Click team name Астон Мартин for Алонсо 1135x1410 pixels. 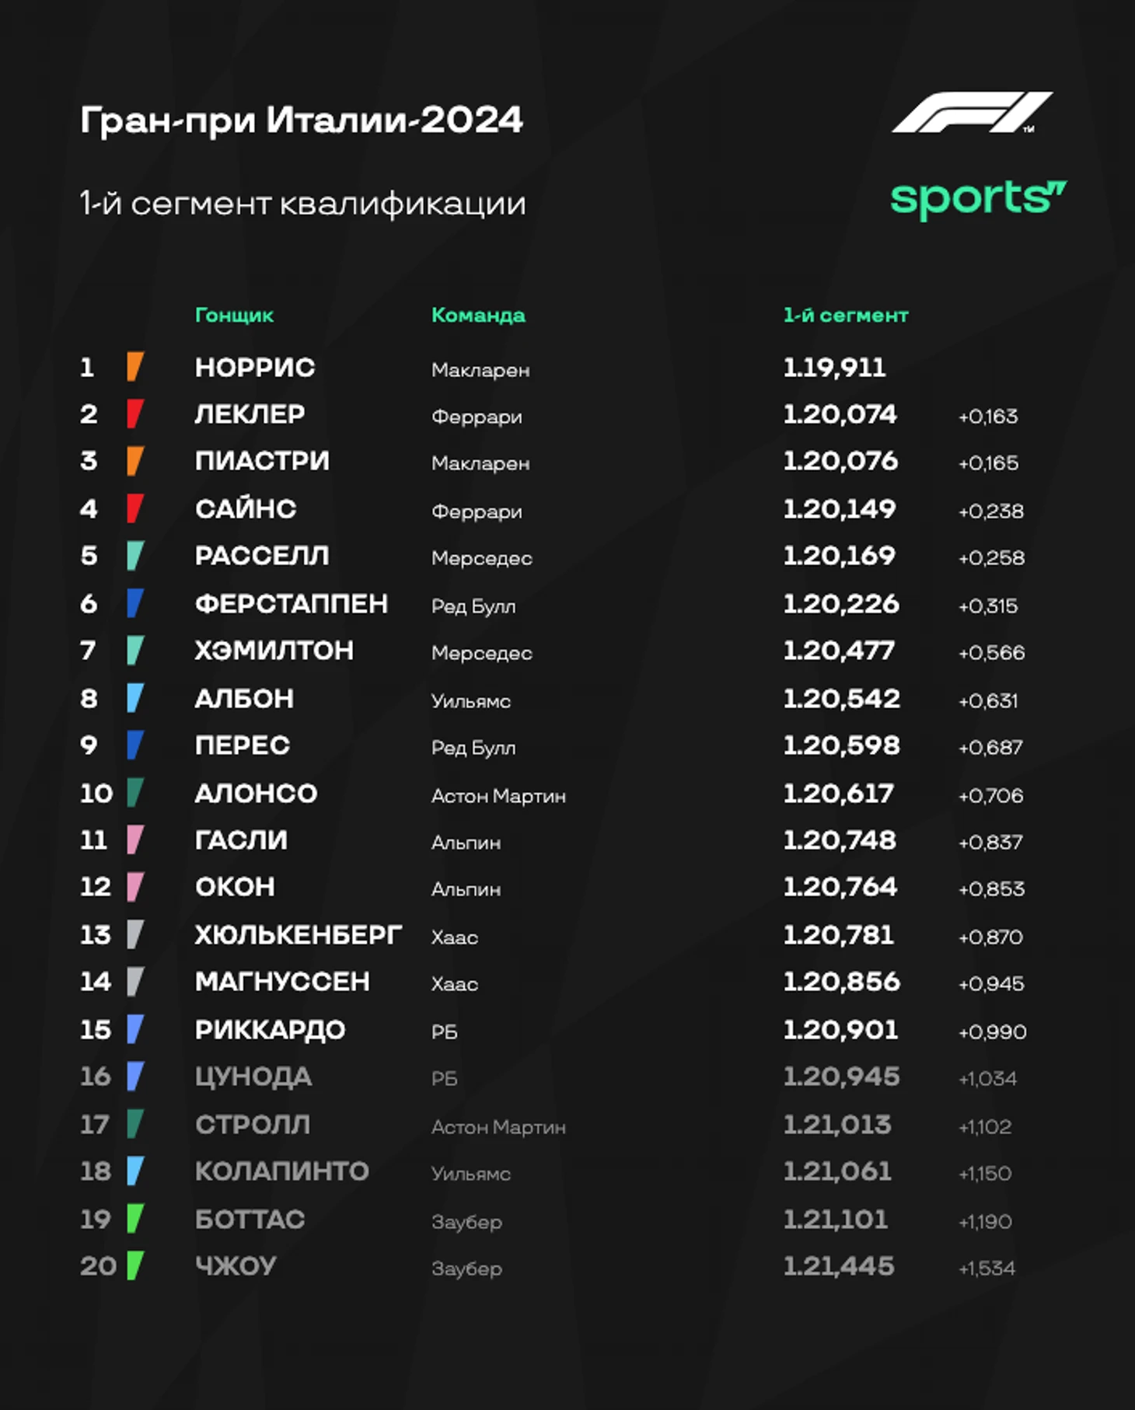pyautogui.click(x=498, y=796)
